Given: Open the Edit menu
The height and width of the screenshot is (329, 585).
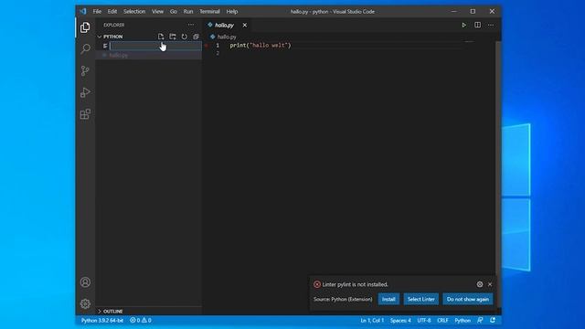Looking at the screenshot, I should (112, 12).
